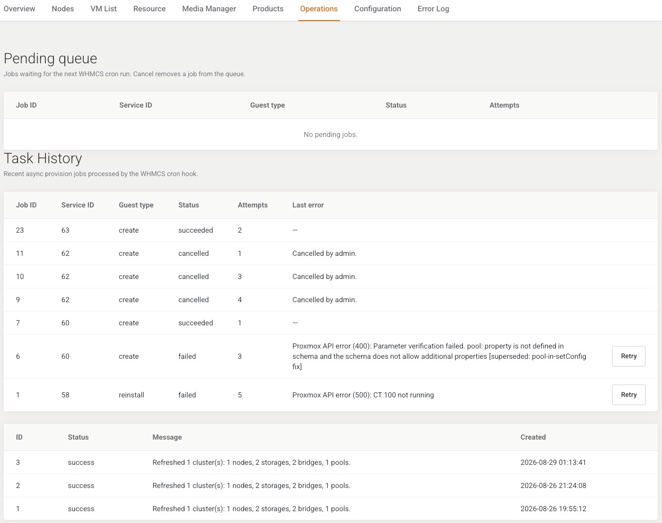This screenshot has height=523, width=662.
Task: Click 'Cancelled by admin.' in job 9 row
Action: (x=325, y=300)
